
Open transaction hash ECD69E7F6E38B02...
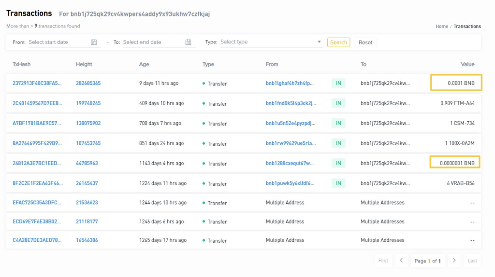pyautogui.click(x=37, y=222)
